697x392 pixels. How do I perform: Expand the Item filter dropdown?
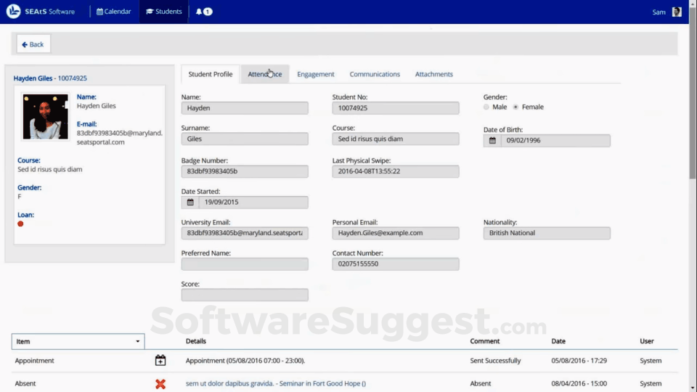(78, 341)
